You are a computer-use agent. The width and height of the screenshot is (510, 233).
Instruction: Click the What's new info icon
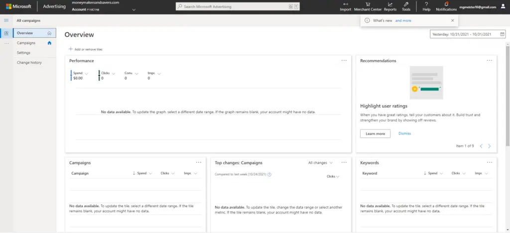click(367, 20)
